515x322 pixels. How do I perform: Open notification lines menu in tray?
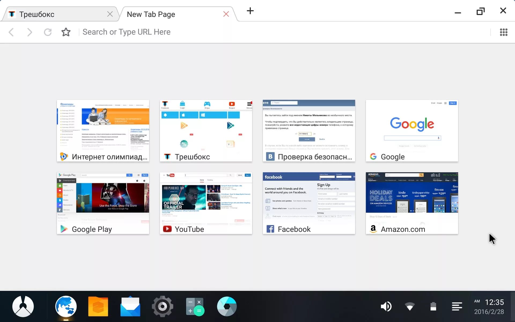tap(457, 306)
